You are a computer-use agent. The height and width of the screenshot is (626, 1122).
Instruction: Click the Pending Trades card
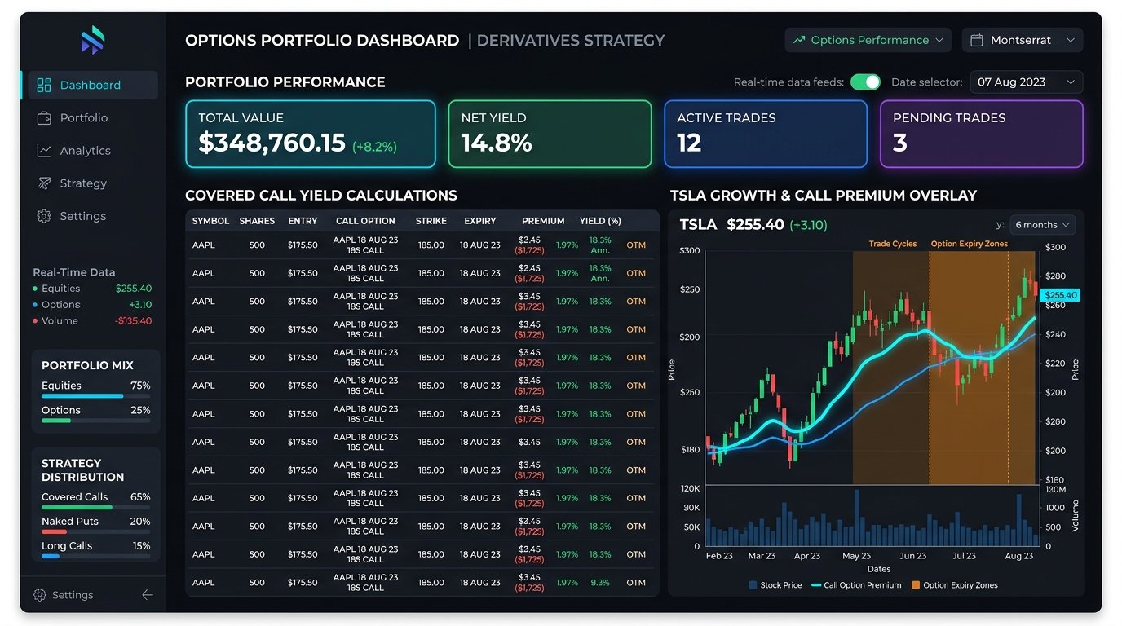[x=982, y=134]
